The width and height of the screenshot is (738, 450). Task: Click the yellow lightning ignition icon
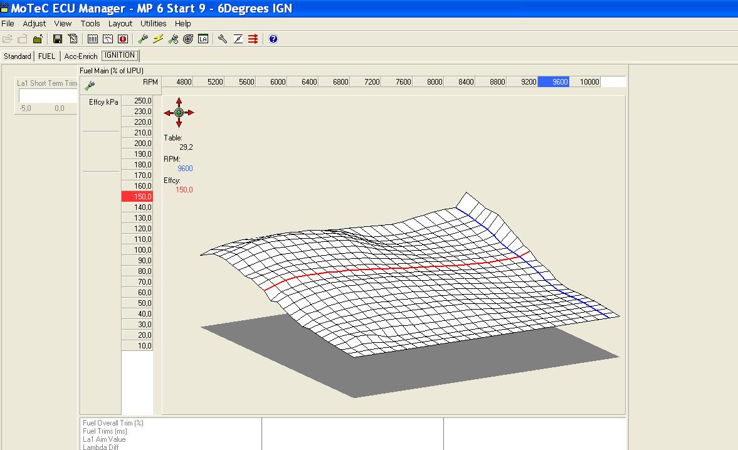[158, 39]
